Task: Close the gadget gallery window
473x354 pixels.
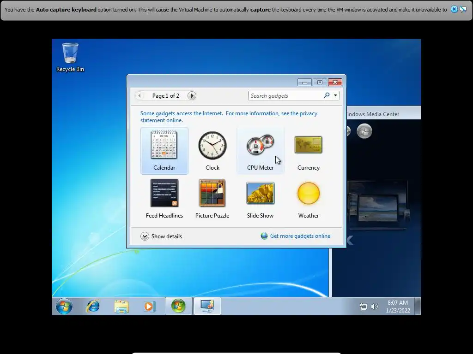Action: pos(335,83)
